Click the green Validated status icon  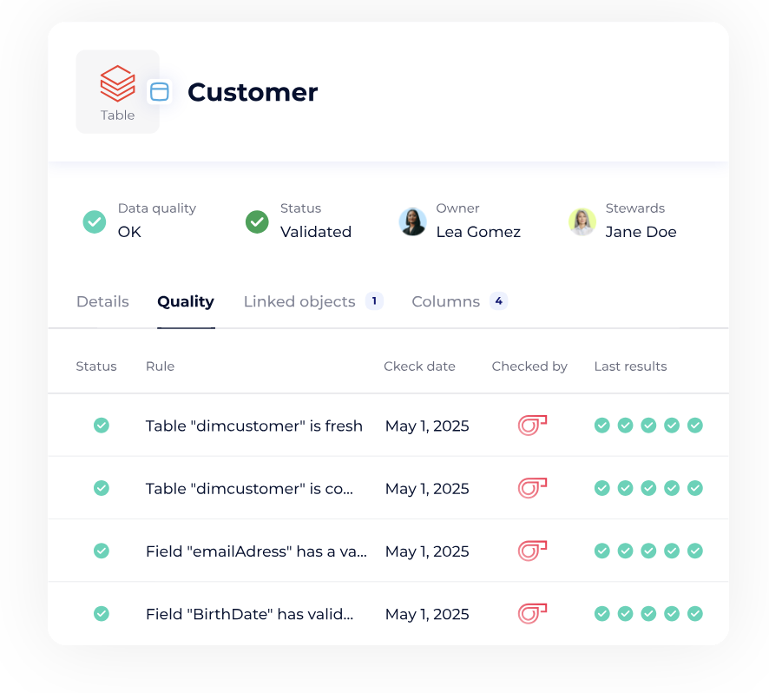click(257, 221)
